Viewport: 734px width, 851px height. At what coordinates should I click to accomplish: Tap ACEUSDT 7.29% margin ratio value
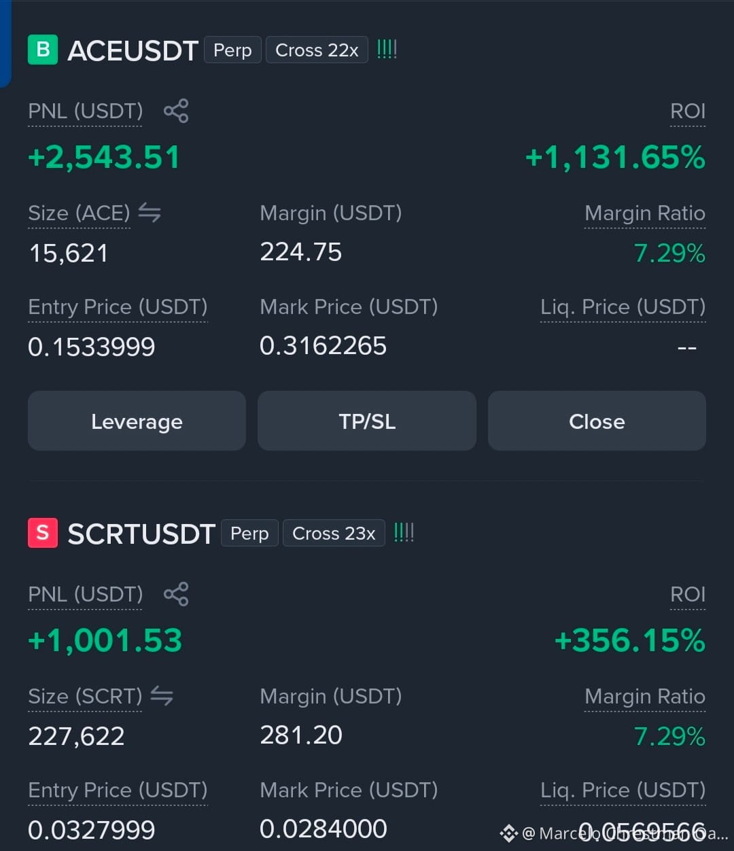tap(669, 253)
